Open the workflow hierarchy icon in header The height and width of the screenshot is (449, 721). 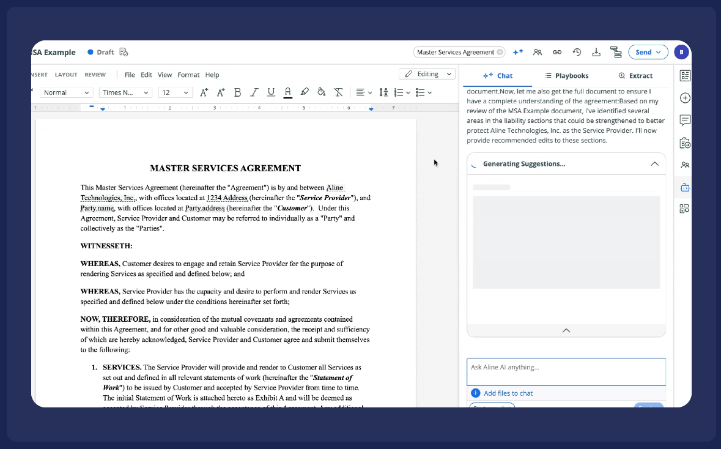coord(616,52)
